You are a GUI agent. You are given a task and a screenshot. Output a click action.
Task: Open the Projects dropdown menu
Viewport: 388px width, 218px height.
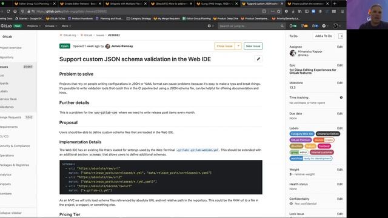click(x=34, y=25)
